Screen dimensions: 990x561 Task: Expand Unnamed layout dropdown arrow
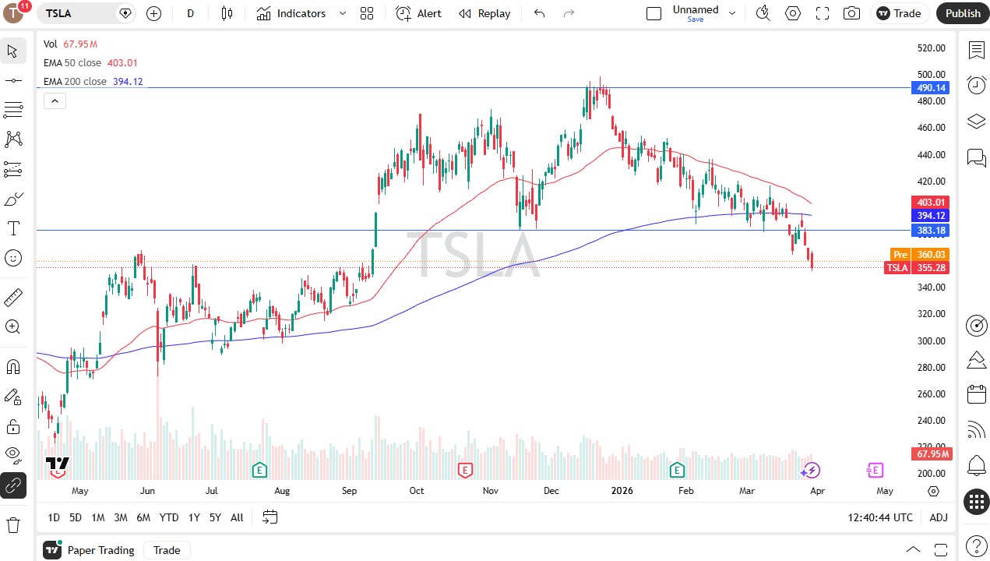coord(732,13)
